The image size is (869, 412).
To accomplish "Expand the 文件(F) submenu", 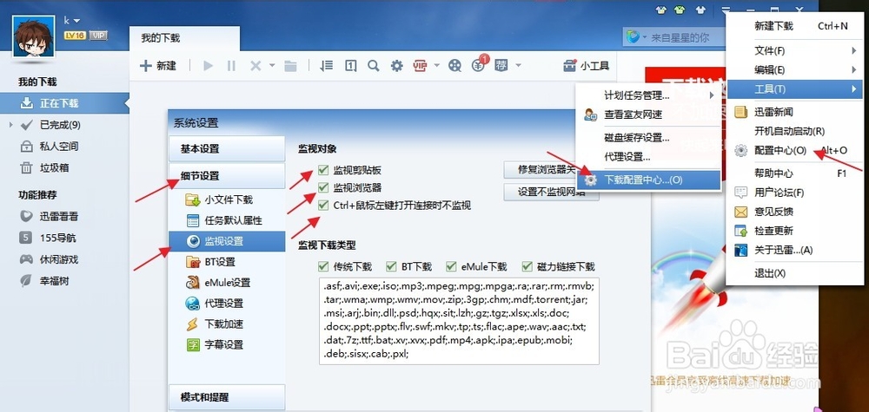I will 794,51.
